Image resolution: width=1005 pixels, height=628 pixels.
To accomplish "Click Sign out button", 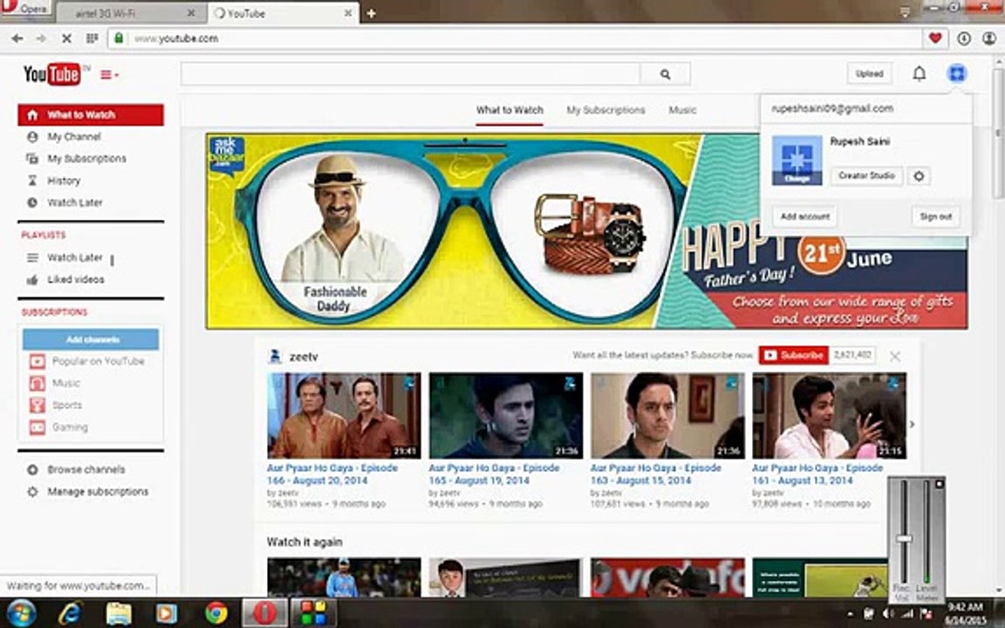I will click(935, 216).
